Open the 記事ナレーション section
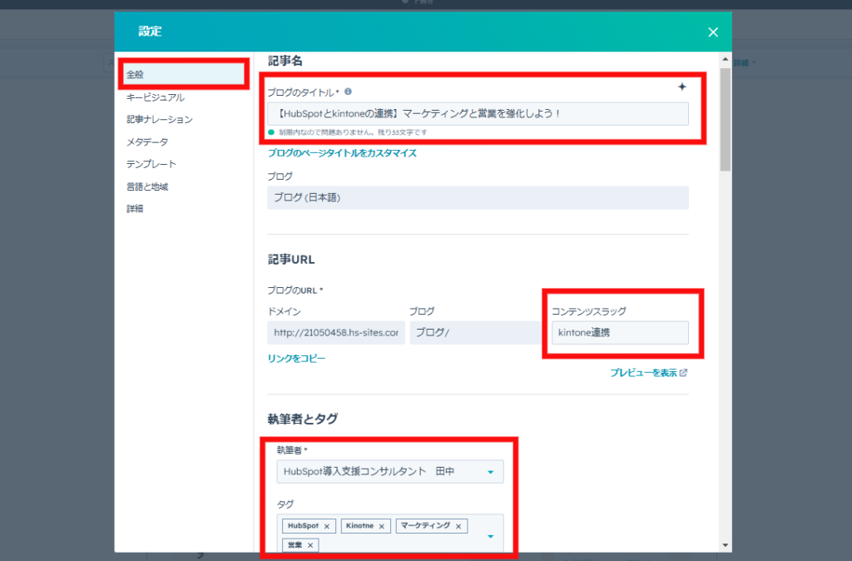The width and height of the screenshot is (852, 561). (x=160, y=120)
